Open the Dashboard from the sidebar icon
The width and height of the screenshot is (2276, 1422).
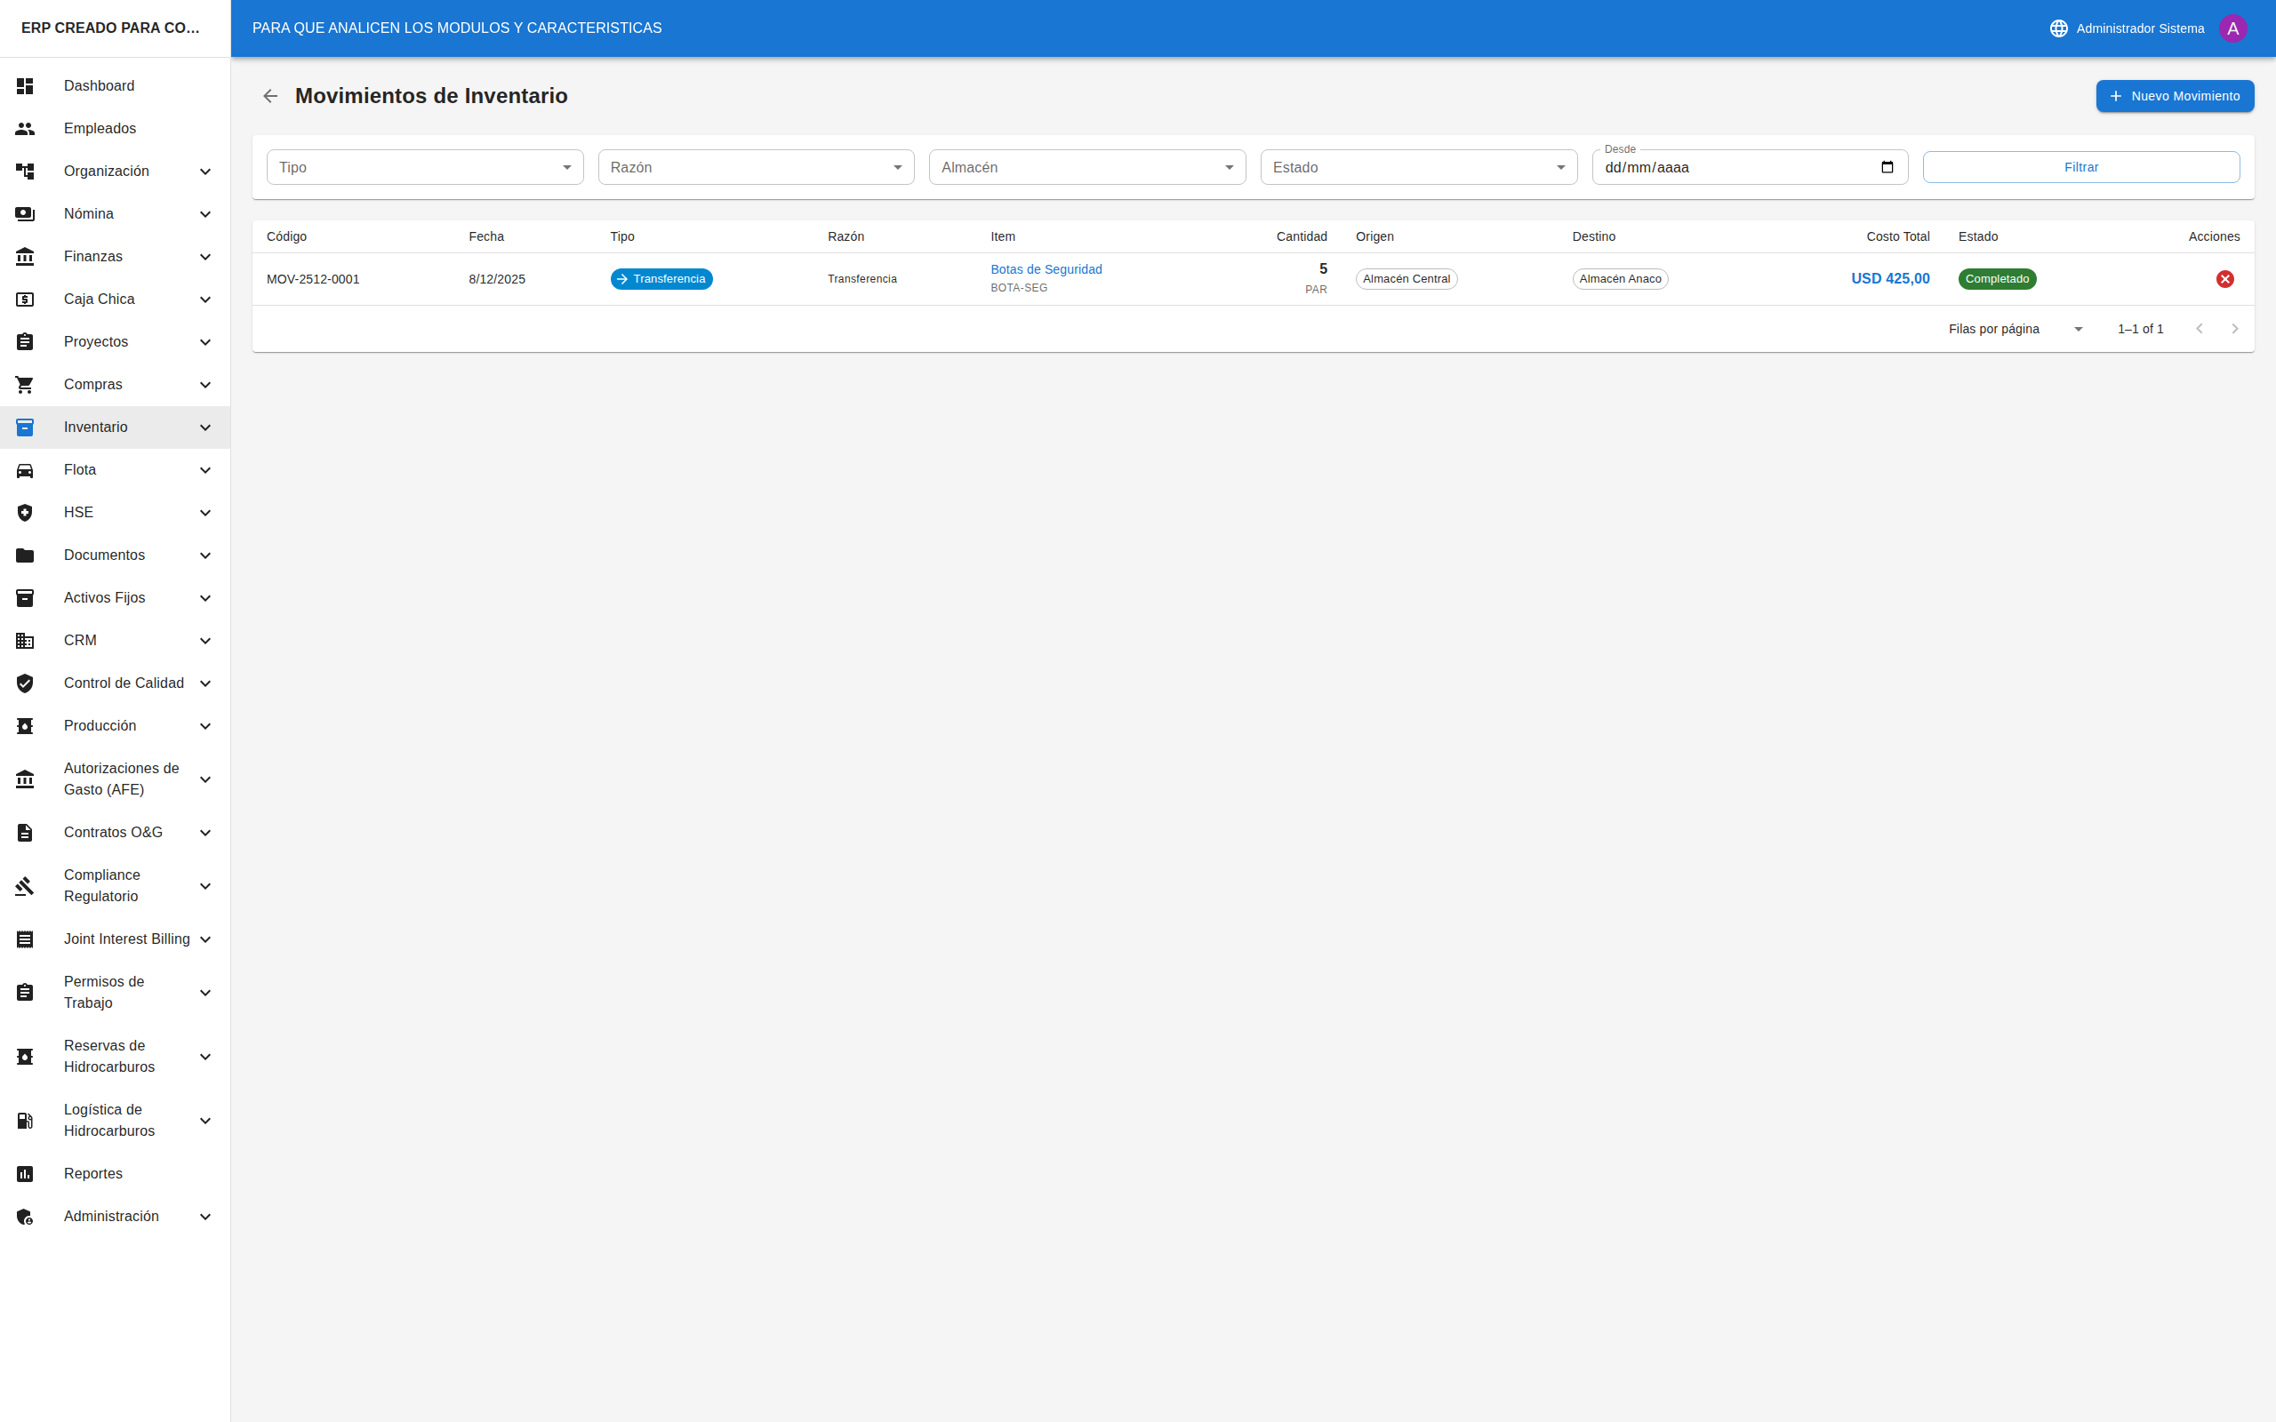pos(25,85)
